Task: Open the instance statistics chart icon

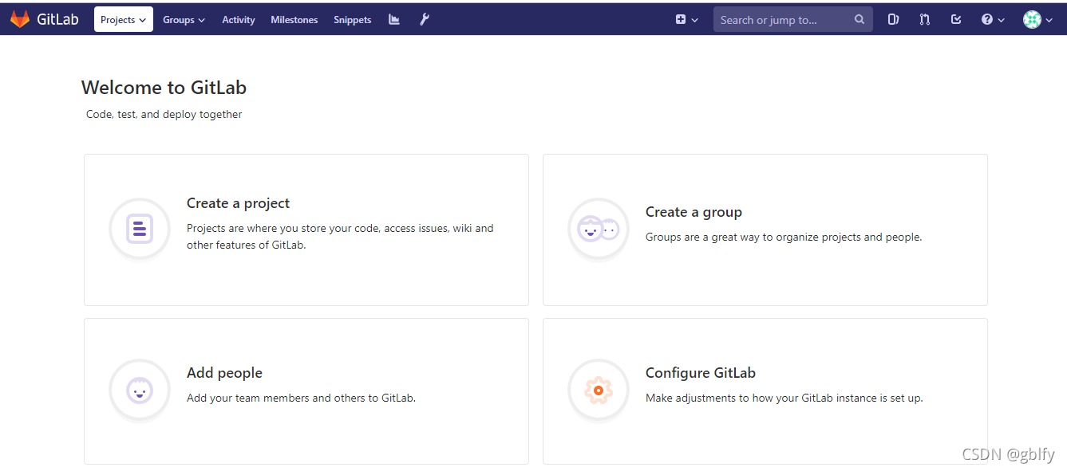Action: [394, 19]
